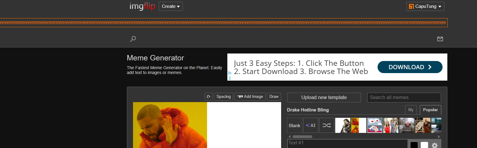Click the rotate image icon

pyautogui.click(x=209, y=97)
